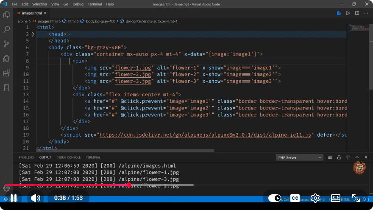Pause the video playback
This screenshot has height=210, width=373.
[x=14, y=198]
